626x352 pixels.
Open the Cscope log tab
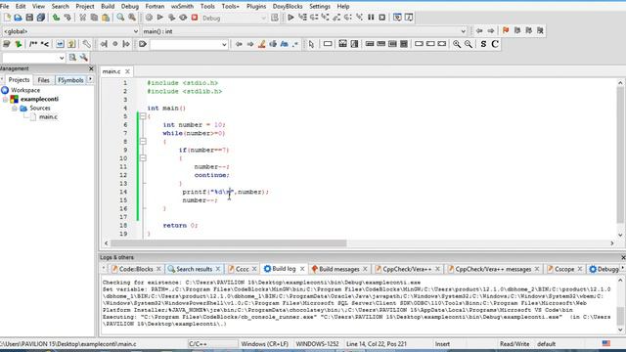click(x=564, y=269)
